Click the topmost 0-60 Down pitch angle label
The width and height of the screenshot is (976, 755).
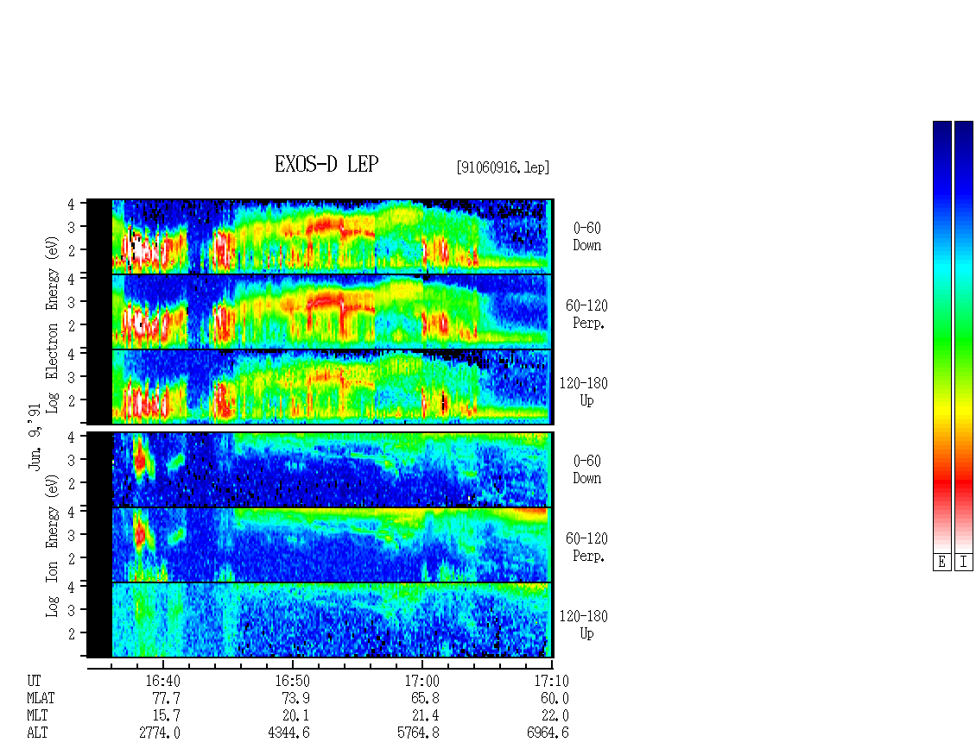pyautogui.click(x=587, y=236)
